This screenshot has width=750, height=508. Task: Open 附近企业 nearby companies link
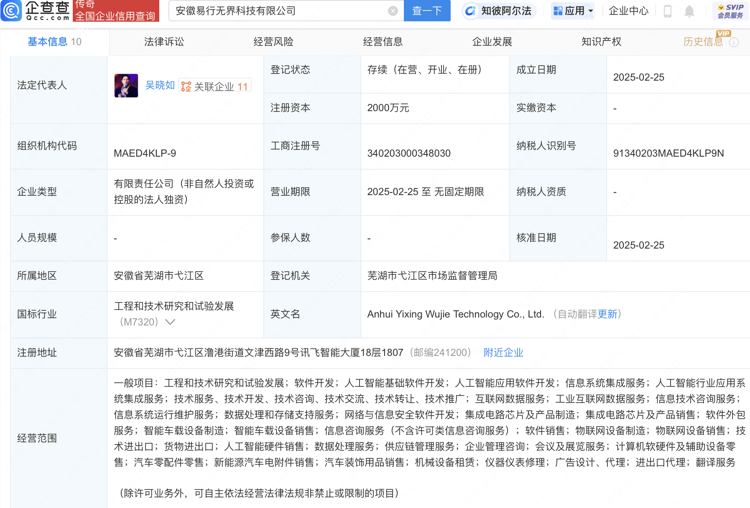pyautogui.click(x=503, y=353)
